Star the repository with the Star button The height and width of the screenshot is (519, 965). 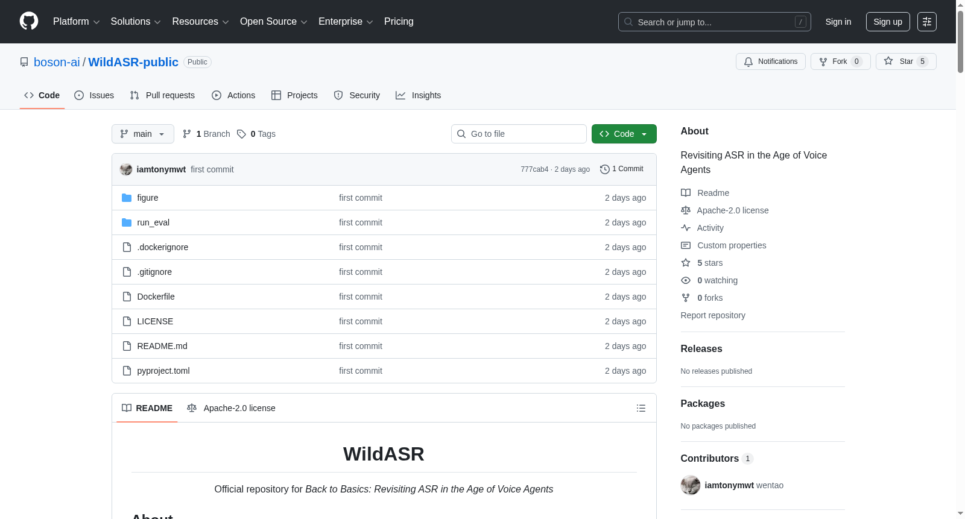(x=906, y=61)
